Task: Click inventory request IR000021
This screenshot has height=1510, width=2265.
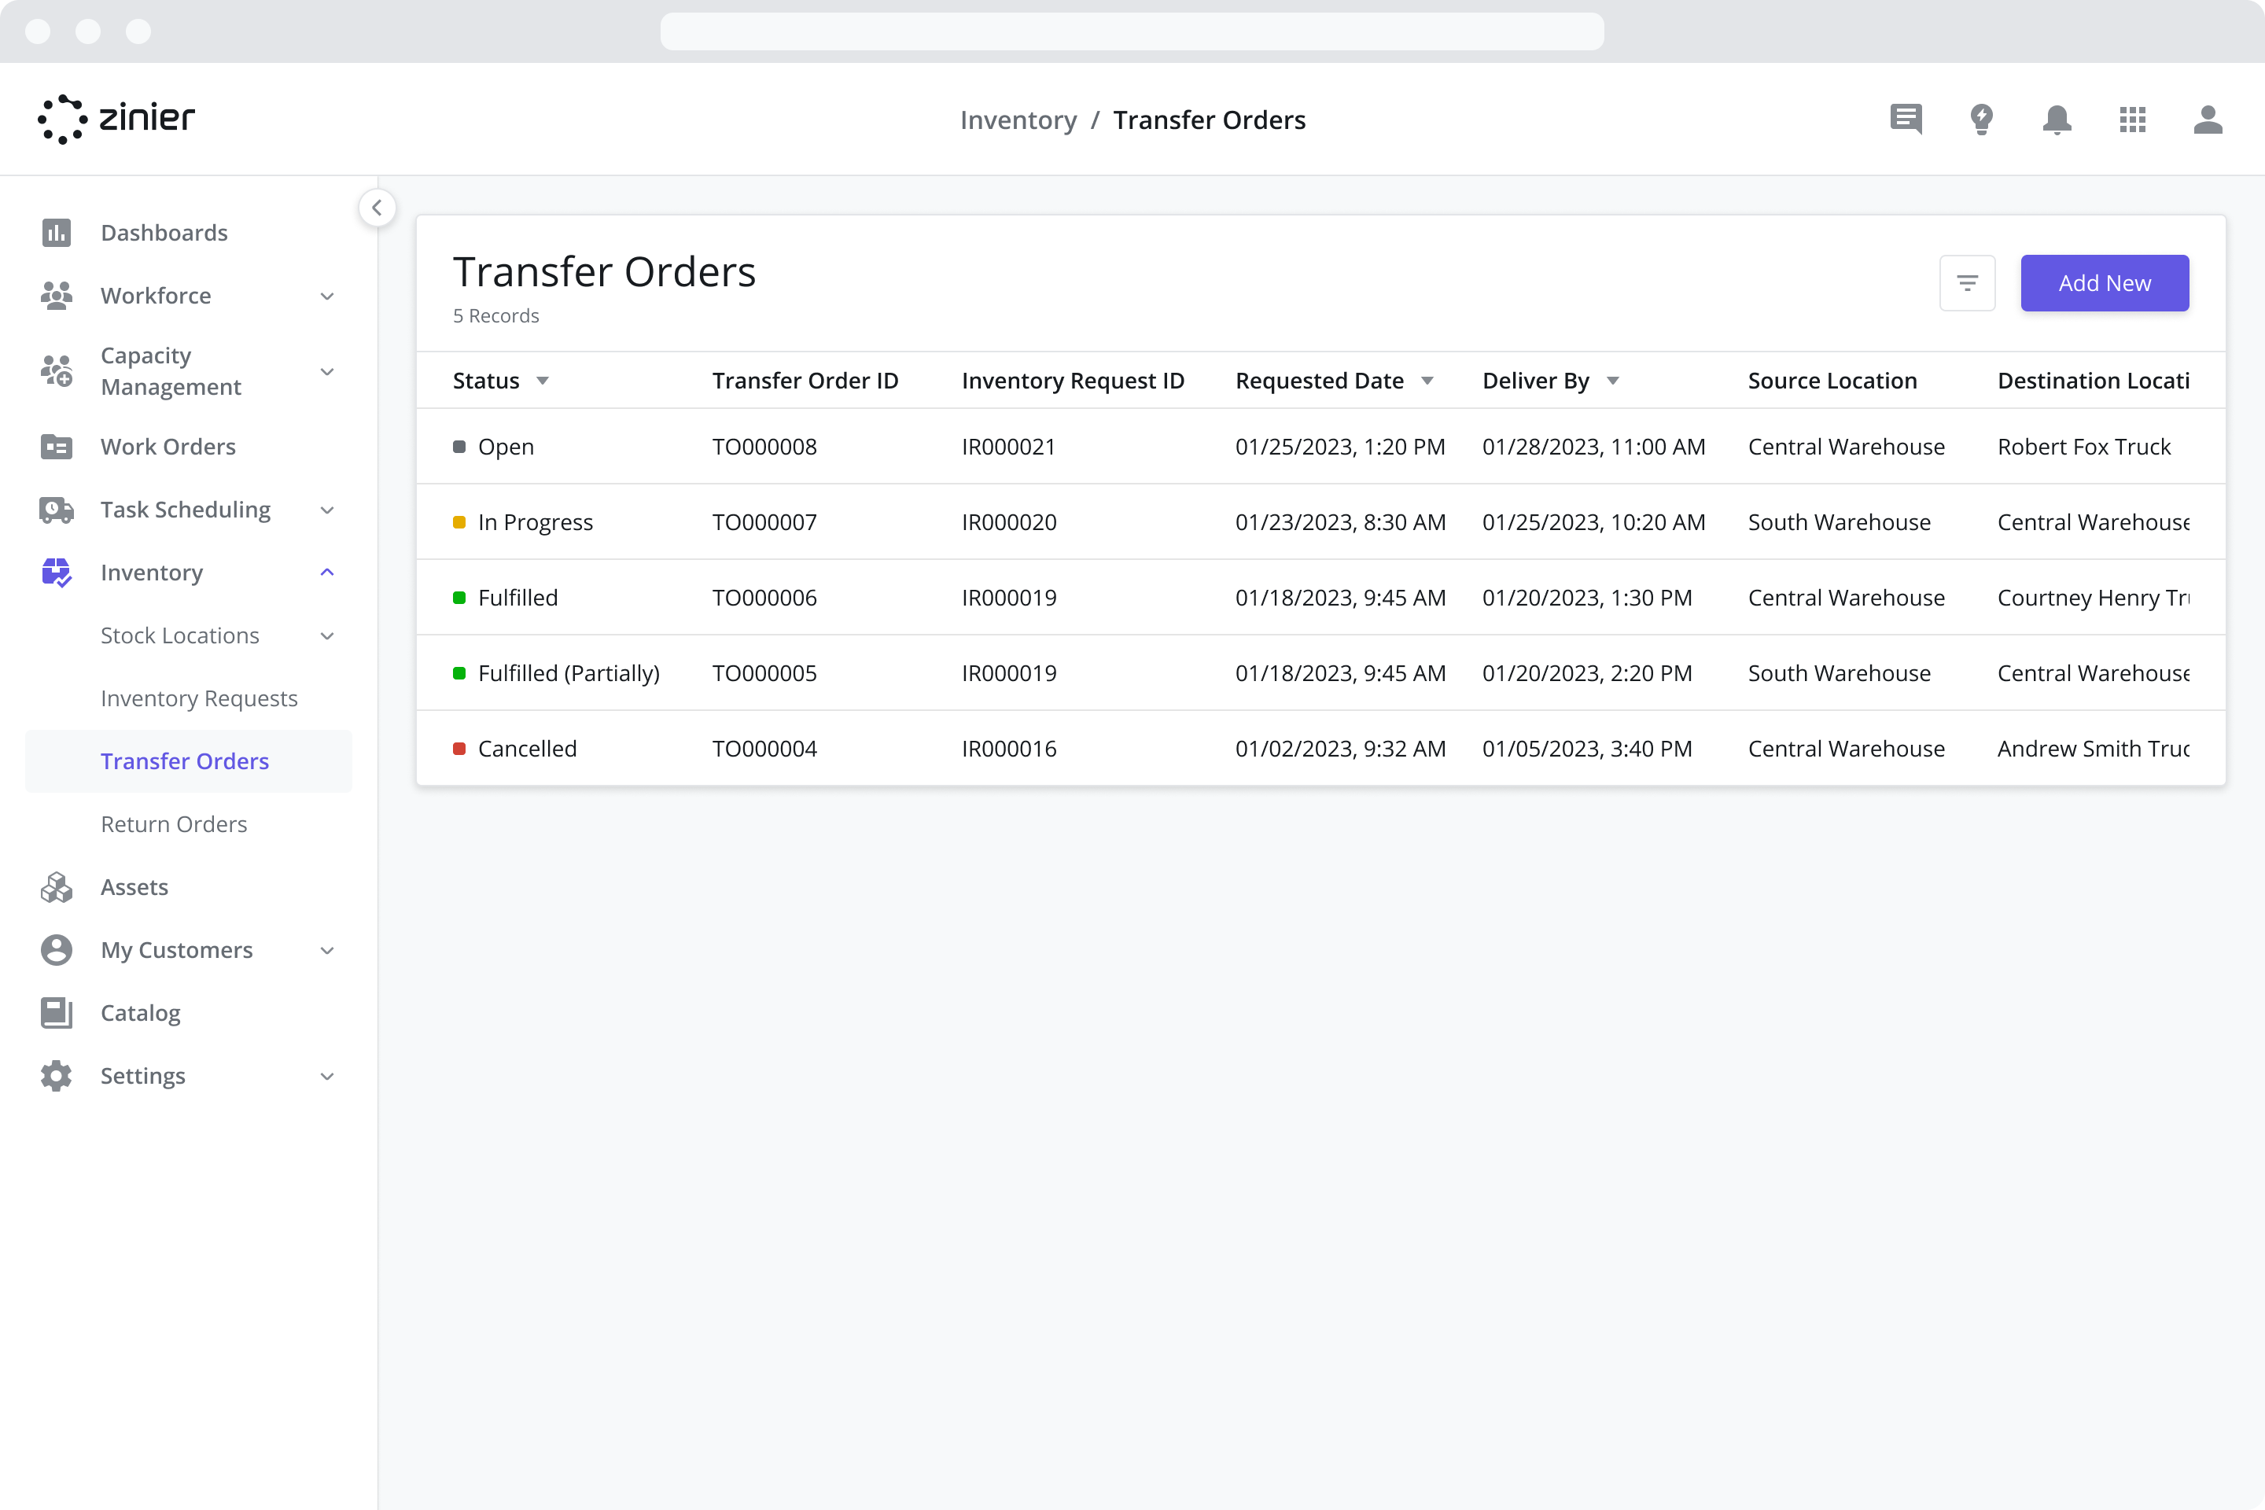Action: click(1008, 446)
